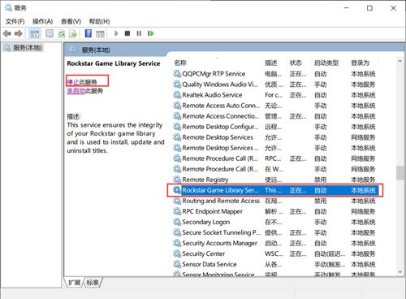
Task: Click the Export List toolbar icon
Action: pyautogui.click(x=73, y=33)
